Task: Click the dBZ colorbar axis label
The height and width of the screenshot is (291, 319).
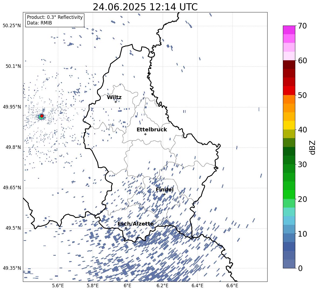Action: pyautogui.click(x=313, y=147)
